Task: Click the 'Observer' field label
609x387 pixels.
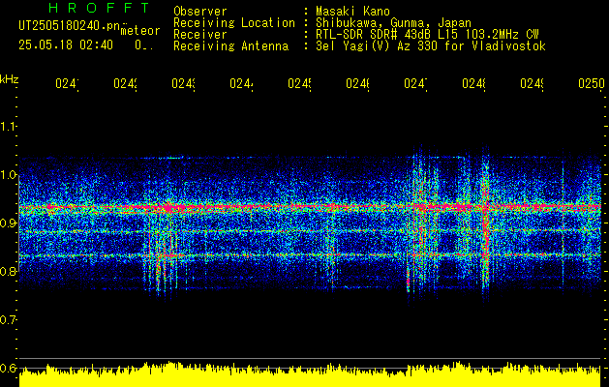Action: point(200,11)
